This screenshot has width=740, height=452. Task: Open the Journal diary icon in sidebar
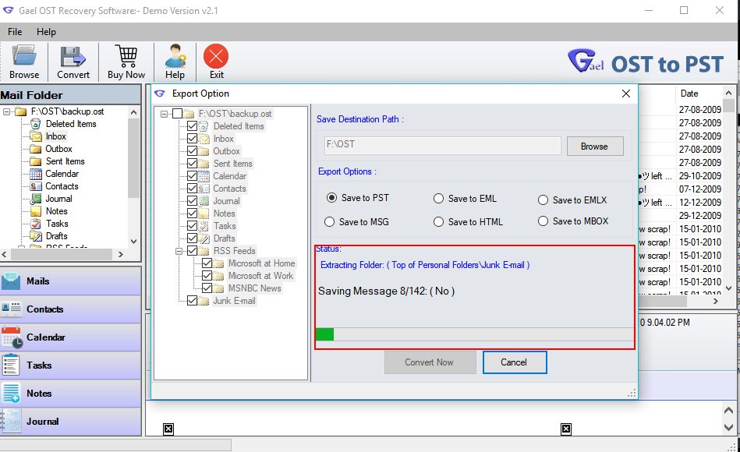coord(11,421)
